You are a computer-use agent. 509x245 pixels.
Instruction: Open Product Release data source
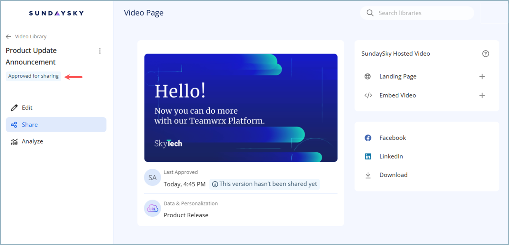pos(186,215)
